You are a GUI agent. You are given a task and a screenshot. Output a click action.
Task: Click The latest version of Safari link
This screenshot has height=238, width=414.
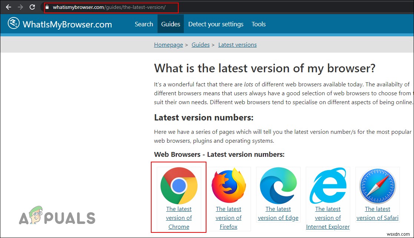click(x=377, y=213)
